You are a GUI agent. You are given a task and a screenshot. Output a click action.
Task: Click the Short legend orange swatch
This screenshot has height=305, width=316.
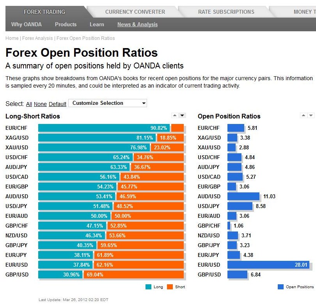(170, 287)
